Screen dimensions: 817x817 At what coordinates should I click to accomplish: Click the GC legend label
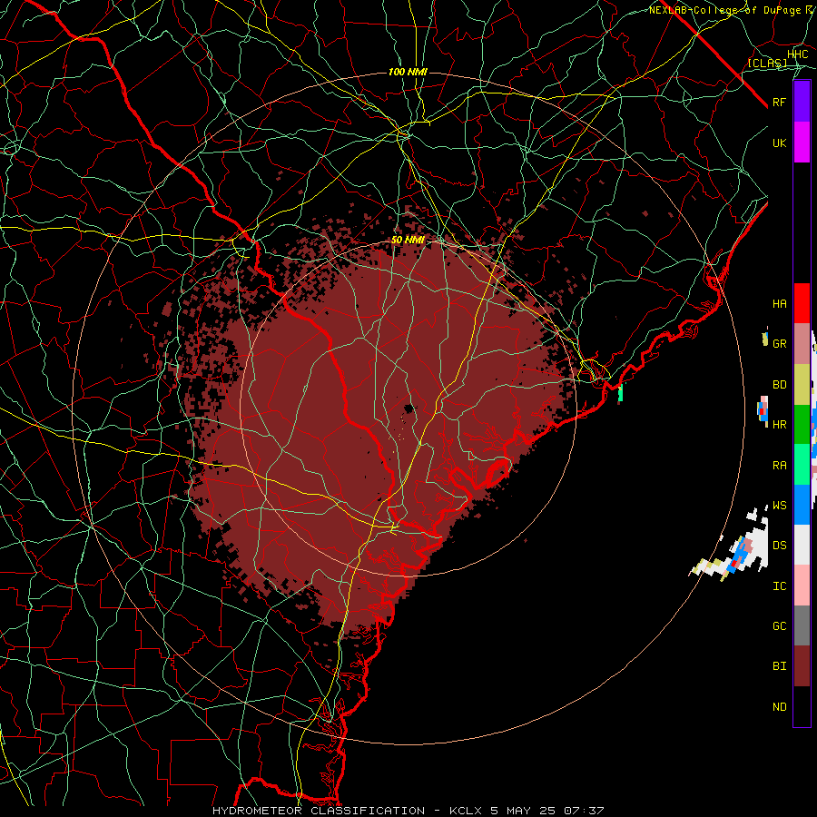click(780, 626)
